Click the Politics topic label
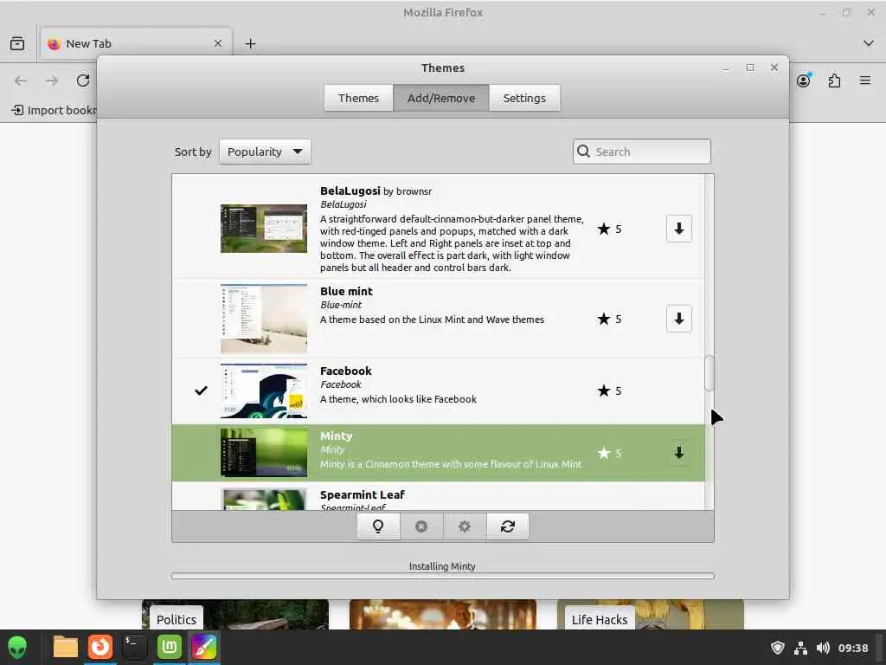Image resolution: width=886 pixels, height=665 pixels. 177,620
